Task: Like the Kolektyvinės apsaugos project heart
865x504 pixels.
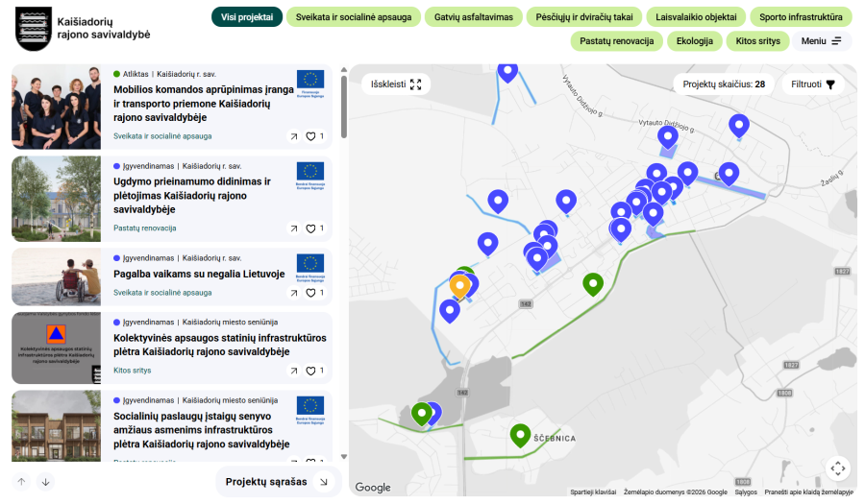Action: tap(311, 371)
